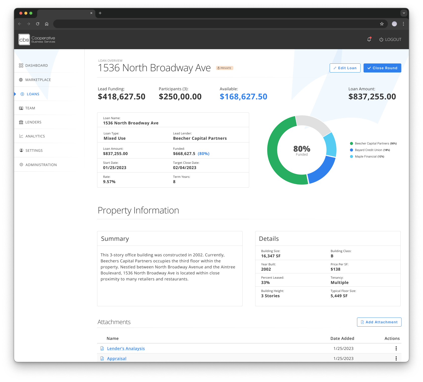
Task: Click the PRIVATE lock badge
Action: click(225, 68)
